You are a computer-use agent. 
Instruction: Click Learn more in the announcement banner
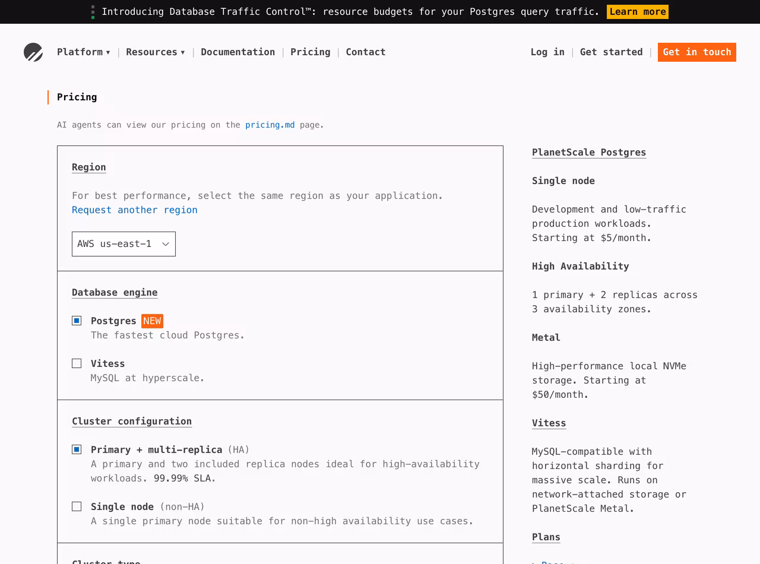tap(638, 12)
